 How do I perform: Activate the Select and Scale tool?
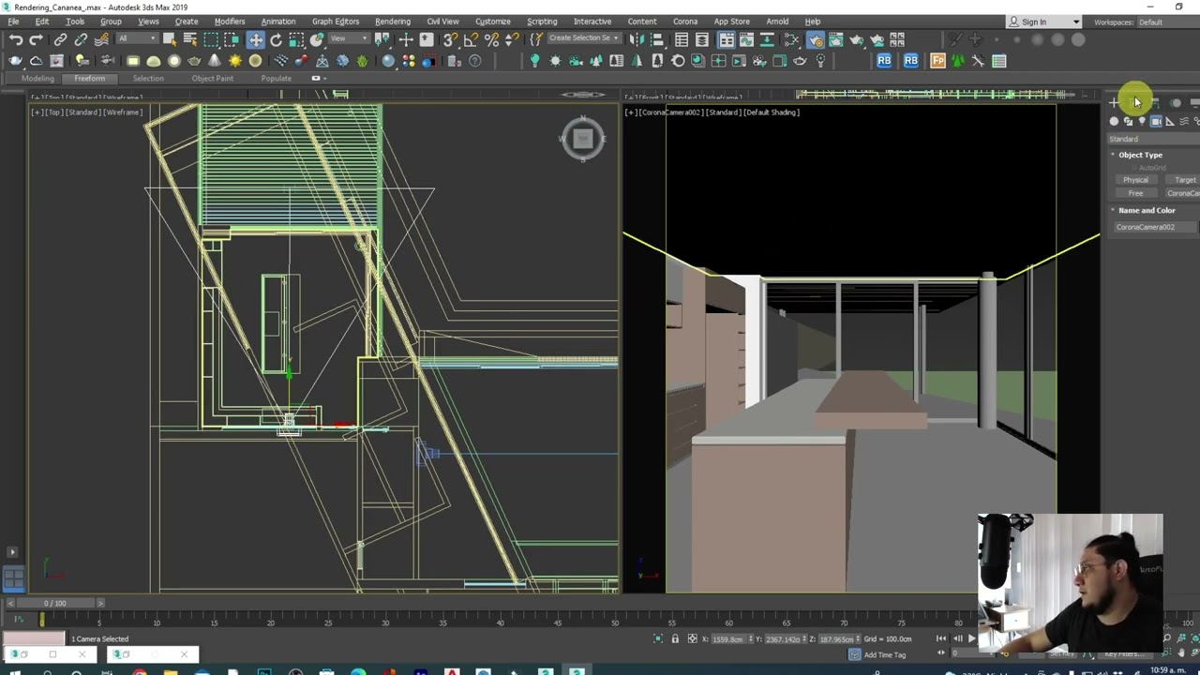click(296, 39)
